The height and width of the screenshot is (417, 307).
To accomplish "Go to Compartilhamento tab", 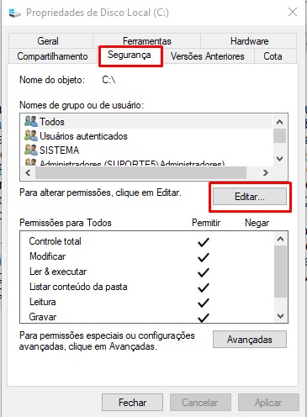I will click(x=52, y=56).
